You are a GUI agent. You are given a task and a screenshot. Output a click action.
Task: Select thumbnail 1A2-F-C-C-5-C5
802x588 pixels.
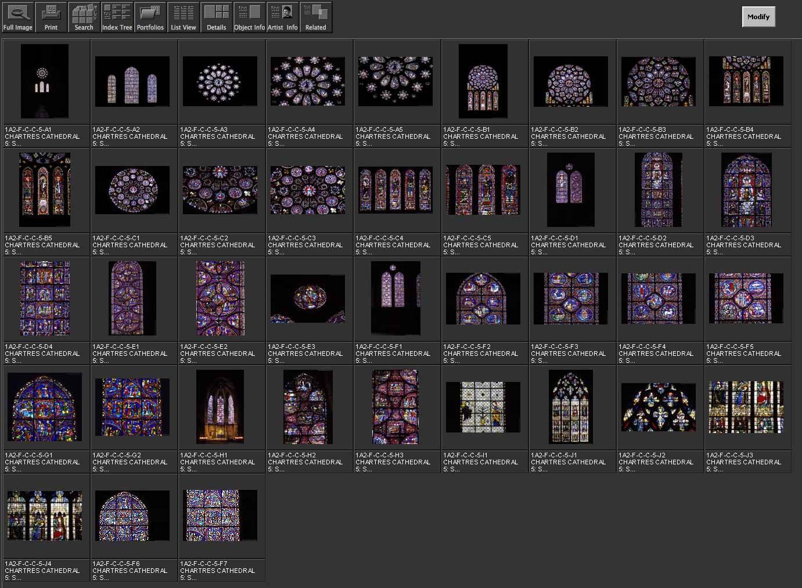pos(483,190)
